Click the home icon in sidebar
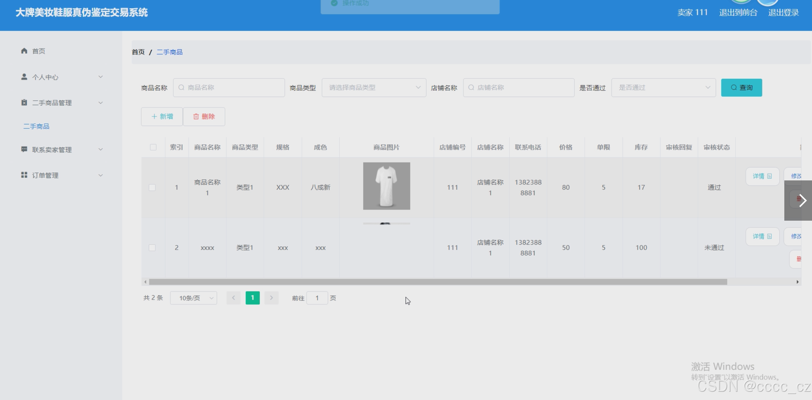This screenshot has width=812, height=400. (24, 51)
